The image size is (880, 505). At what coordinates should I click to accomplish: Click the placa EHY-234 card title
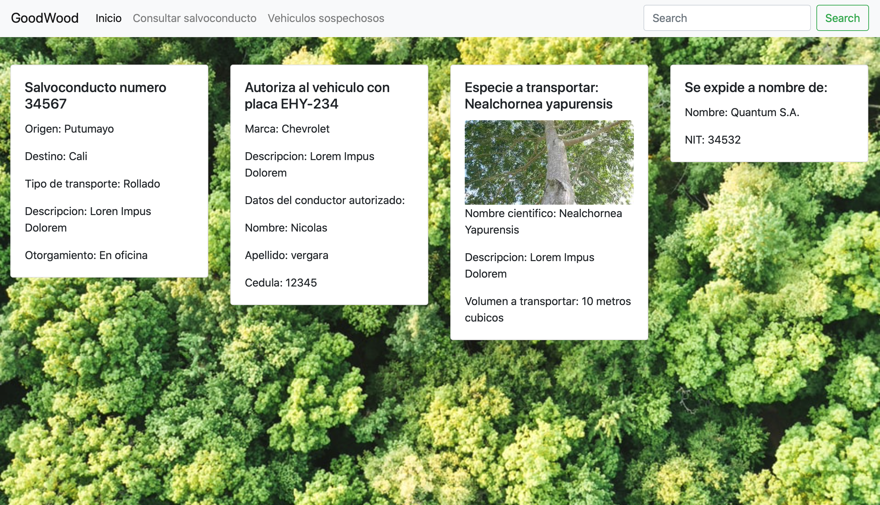coord(317,96)
